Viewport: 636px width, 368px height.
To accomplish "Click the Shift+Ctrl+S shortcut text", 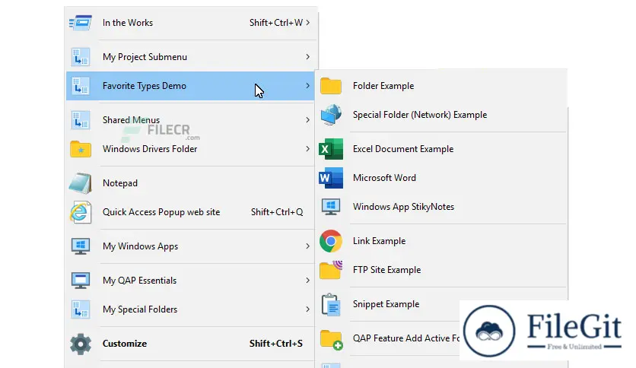I will (x=276, y=344).
